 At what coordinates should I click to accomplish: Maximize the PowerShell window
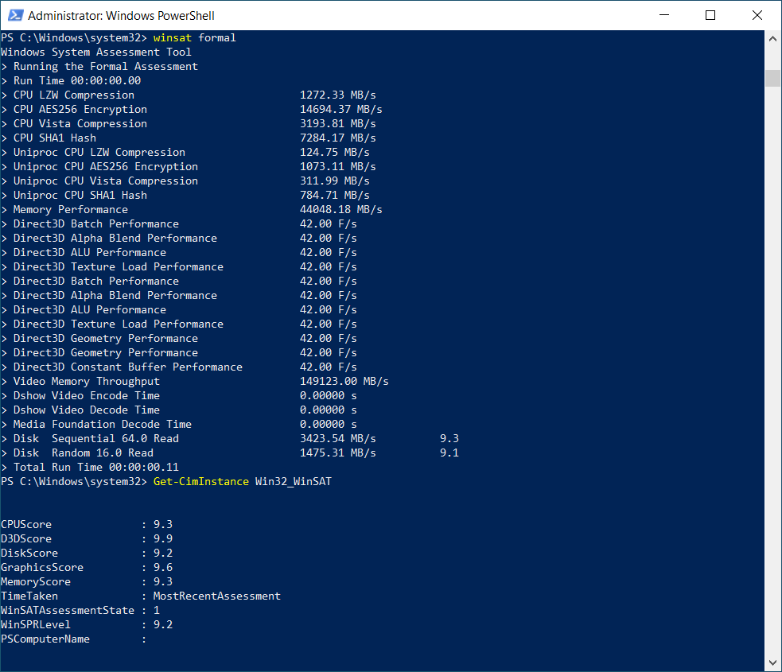710,15
